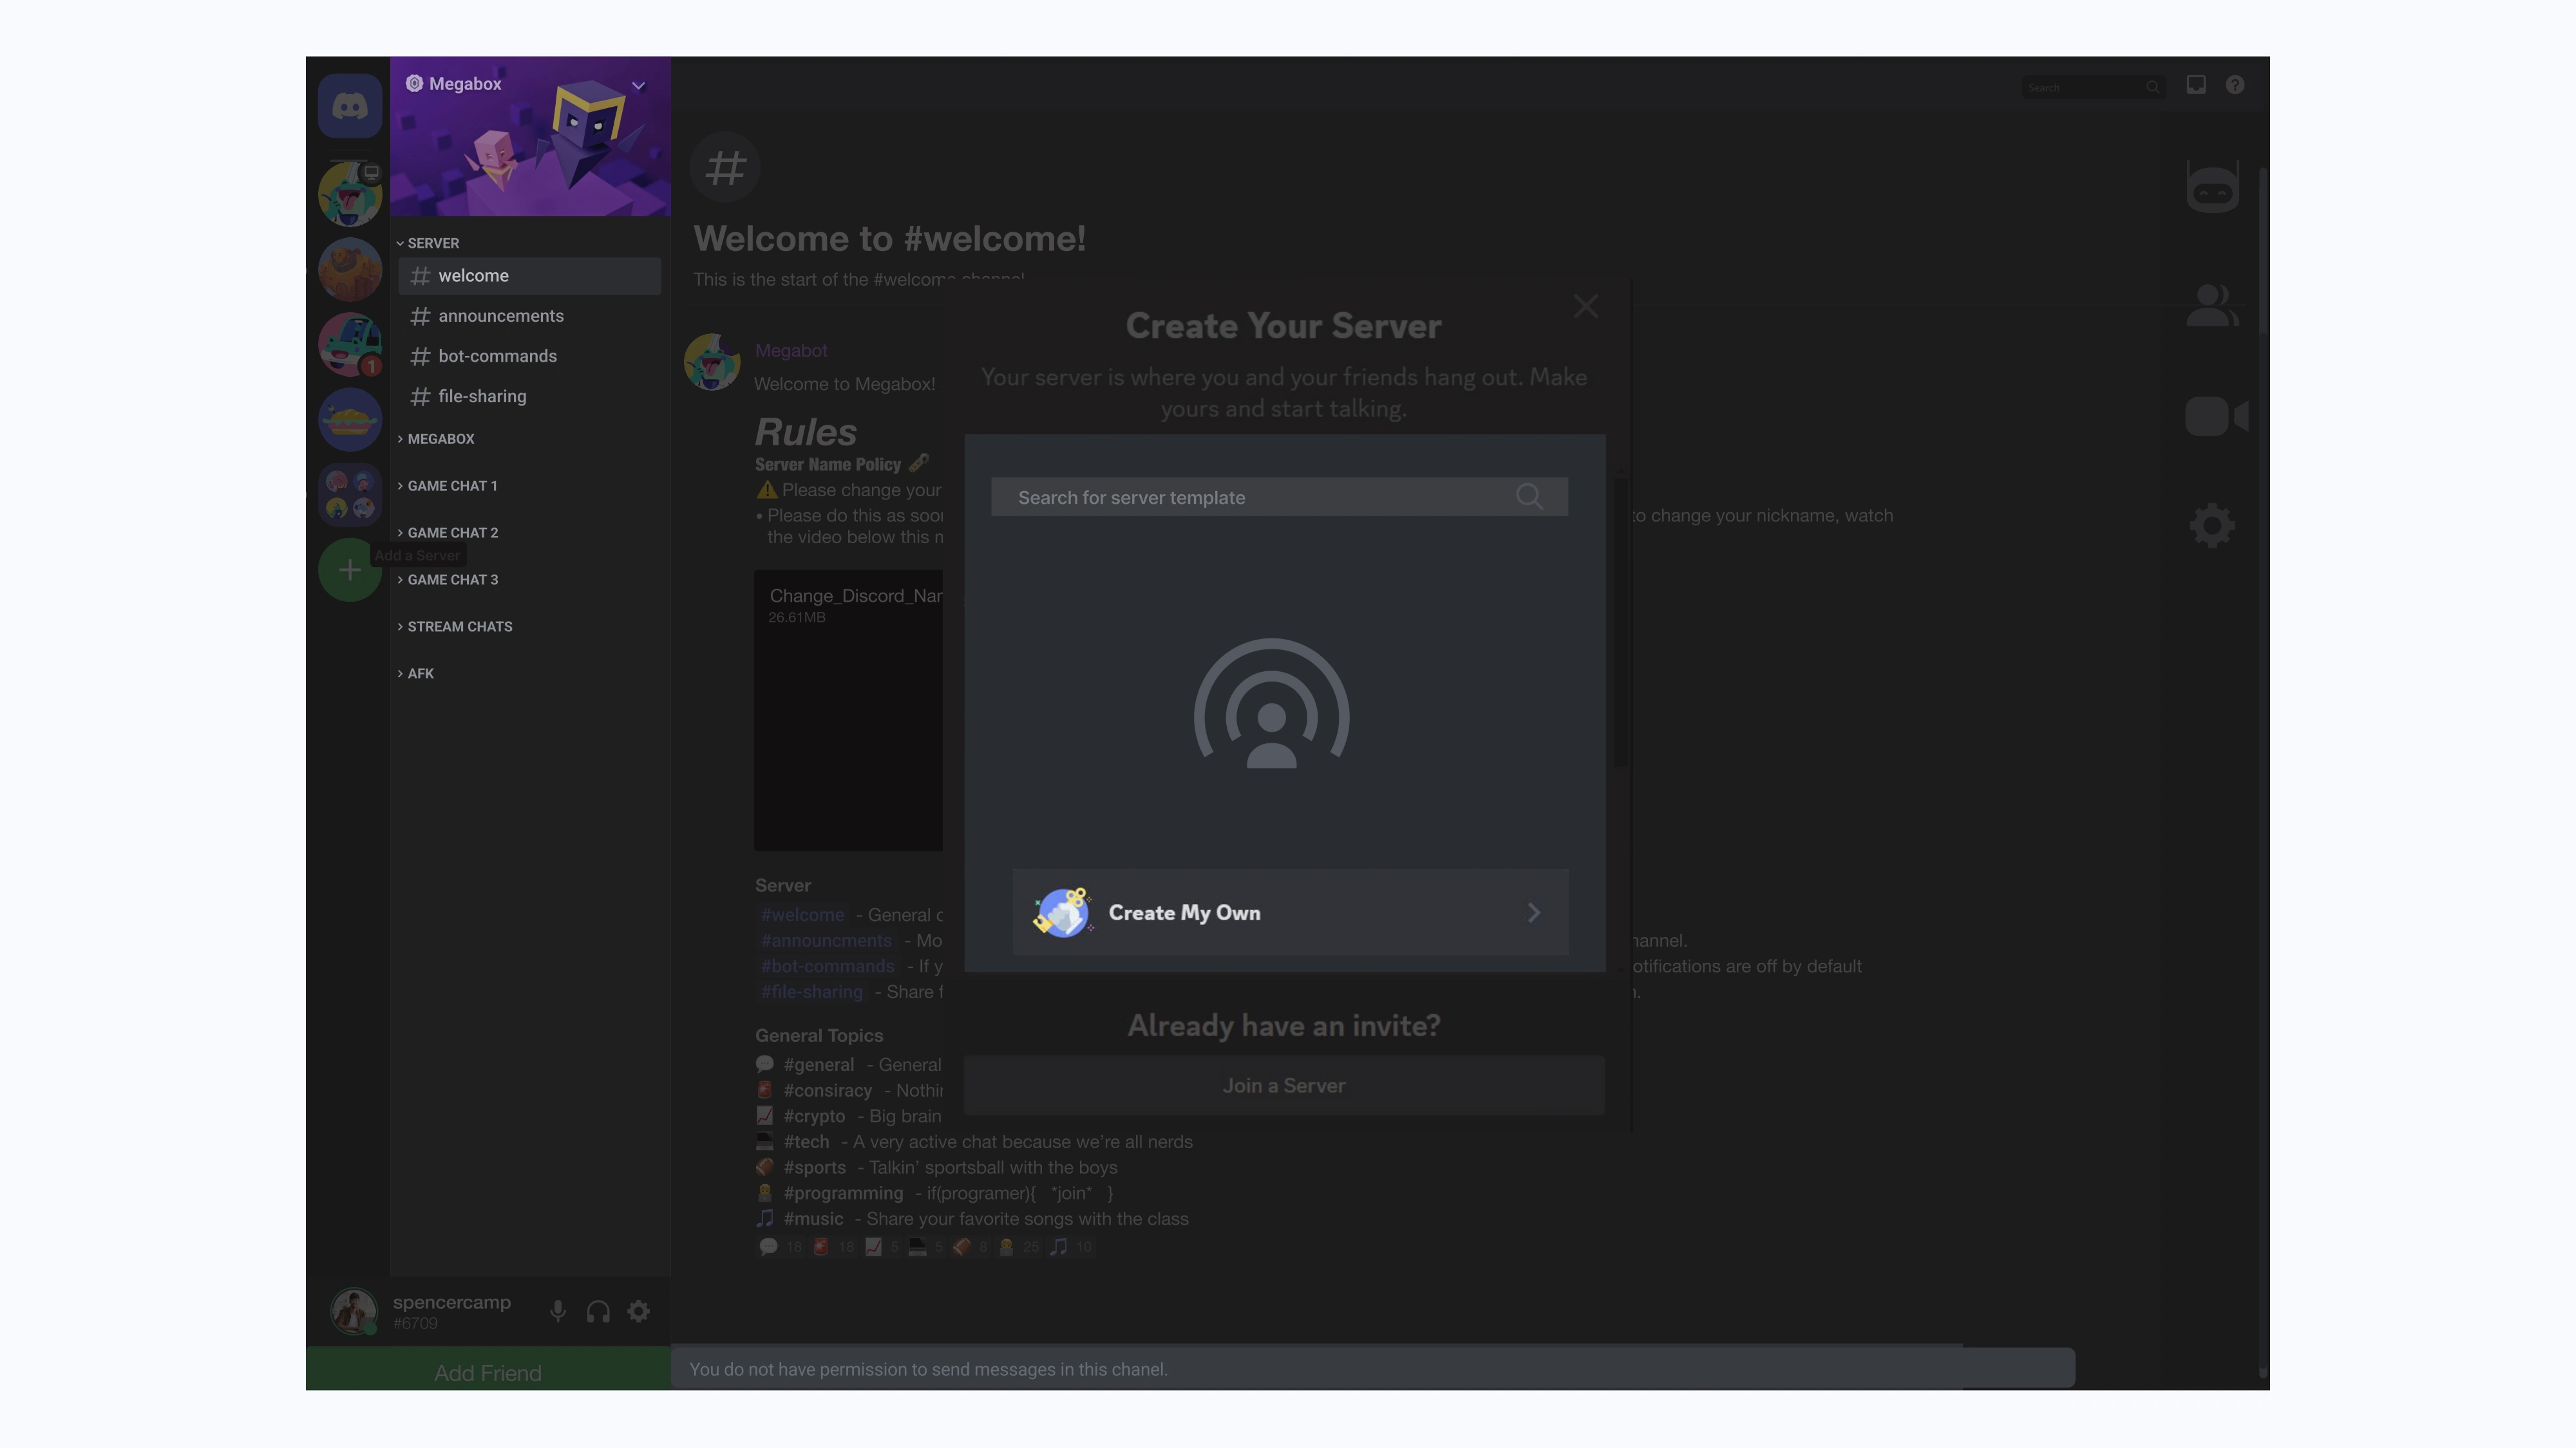2576x1448 pixels.
Task: Click the Join a Server button
Action: pos(1284,1085)
